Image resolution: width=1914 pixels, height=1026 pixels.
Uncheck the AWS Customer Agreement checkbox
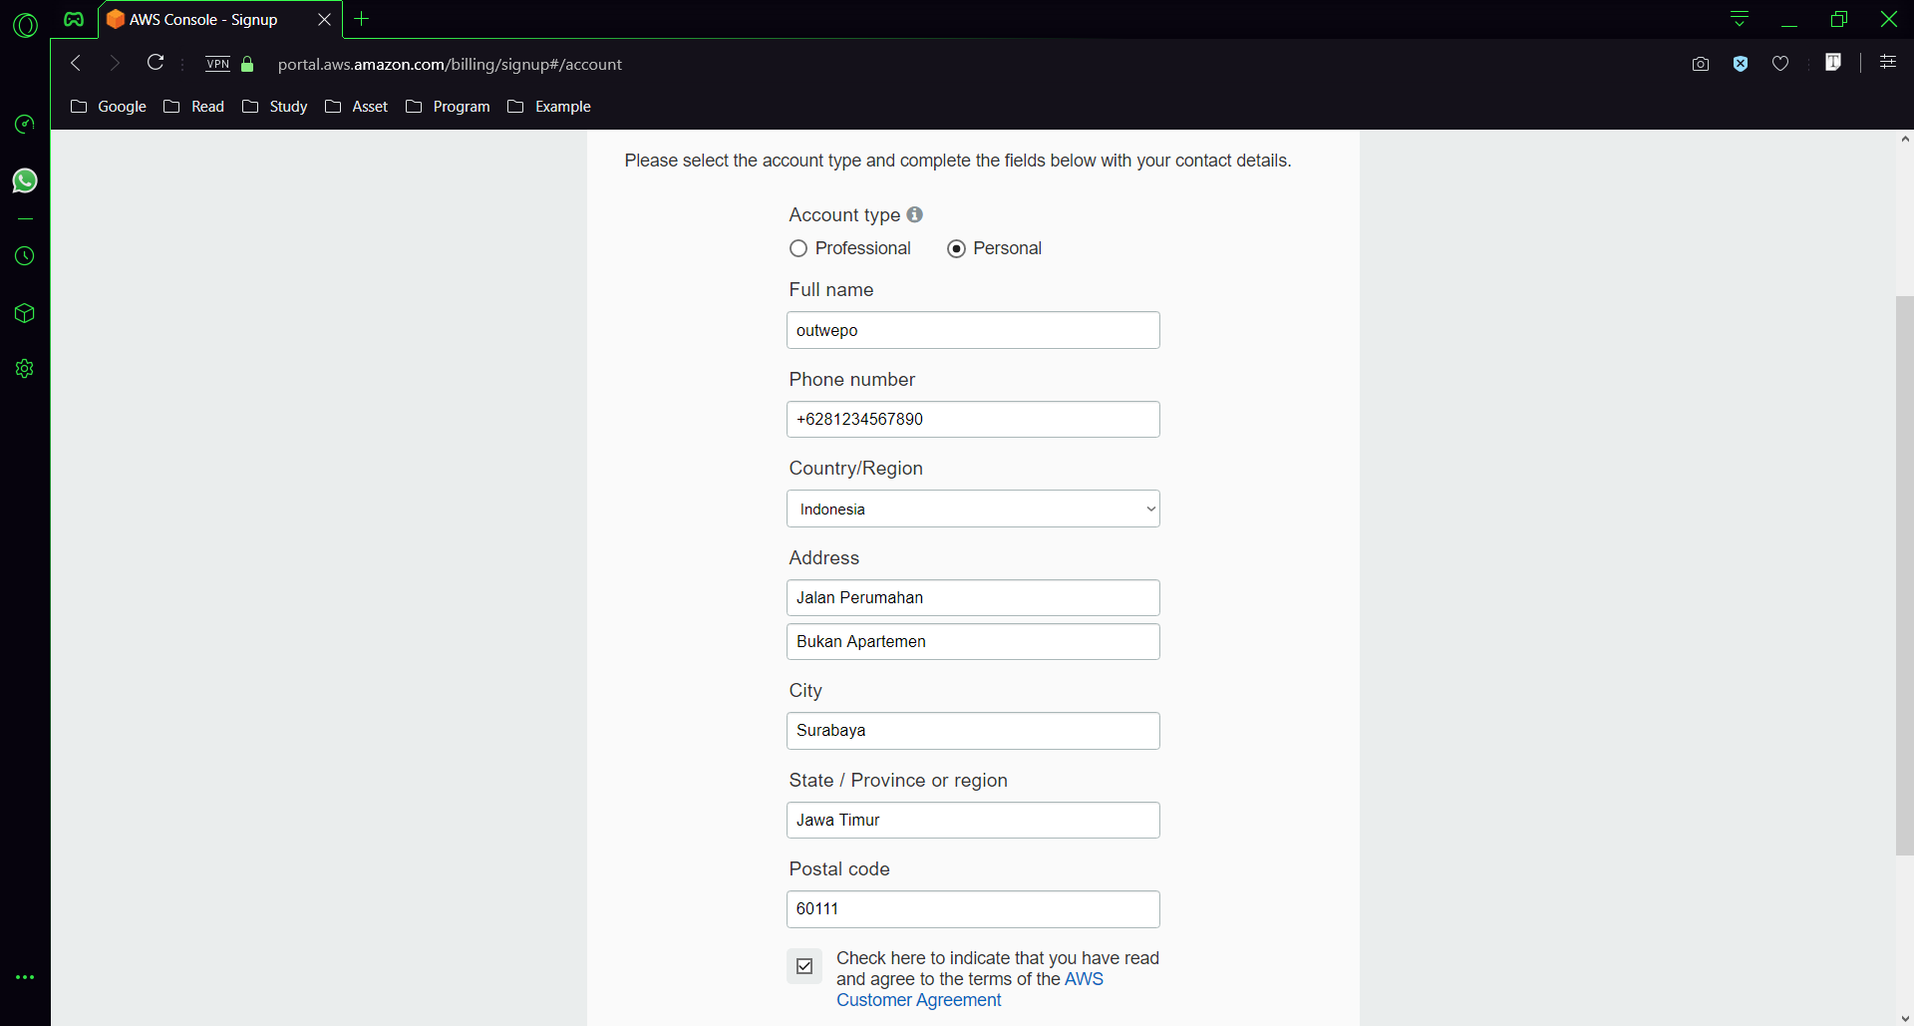[x=804, y=966]
